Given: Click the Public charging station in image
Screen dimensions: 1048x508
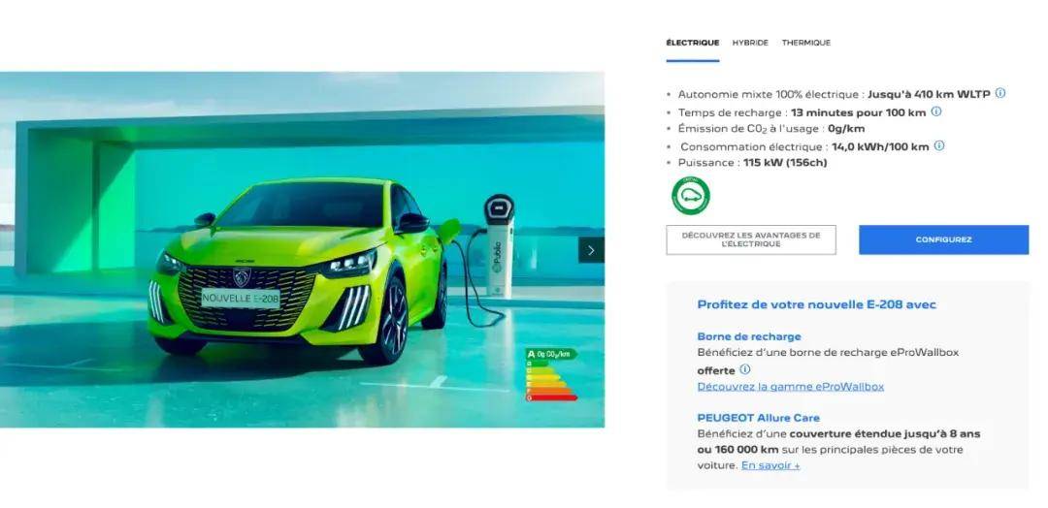Looking at the screenshot, I should (499, 245).
